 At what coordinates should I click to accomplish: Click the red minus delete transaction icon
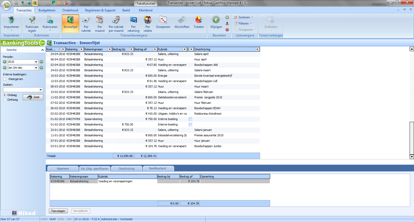click(227, 30)
